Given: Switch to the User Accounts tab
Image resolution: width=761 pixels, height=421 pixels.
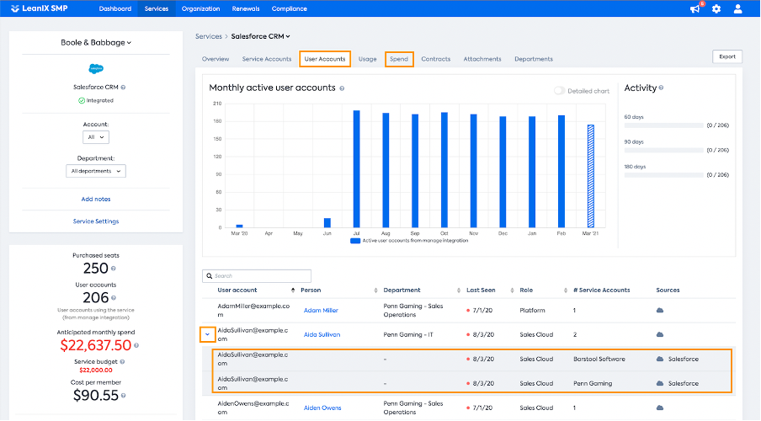Looking at the screenshot, I should 325,59.
